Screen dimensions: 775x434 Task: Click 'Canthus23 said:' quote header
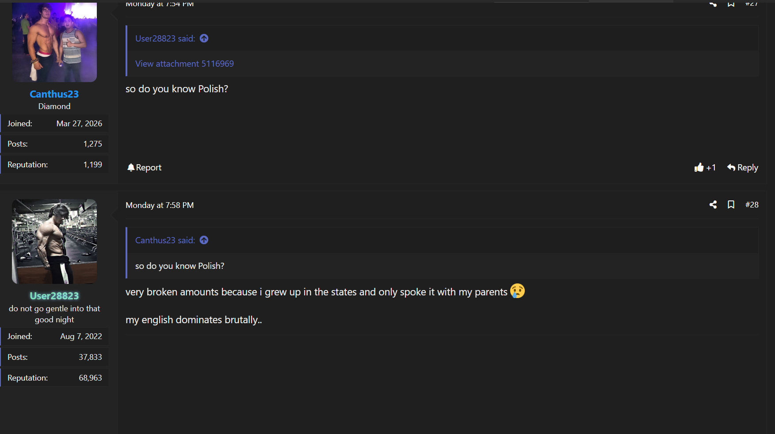click(165, 240)
